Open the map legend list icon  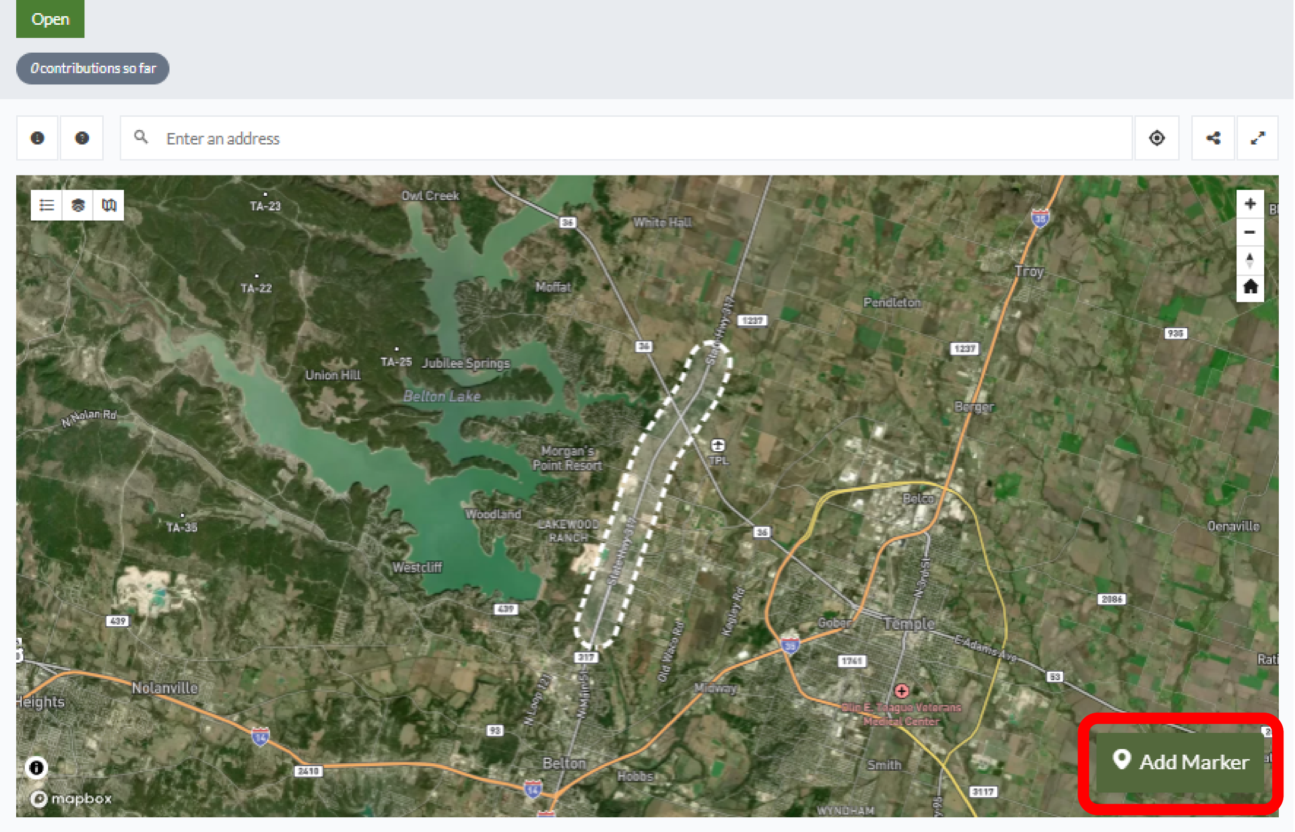[x=47, y=205]
